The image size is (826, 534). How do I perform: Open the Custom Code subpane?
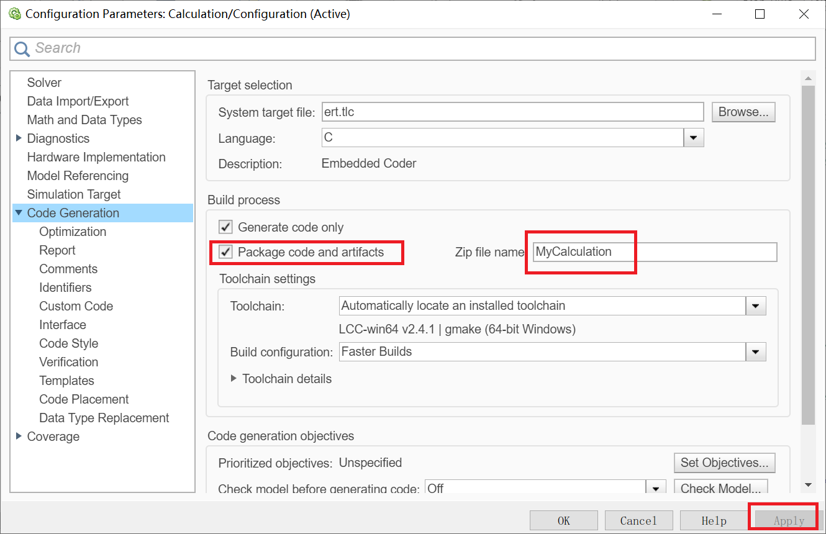[x=76, y=306]
